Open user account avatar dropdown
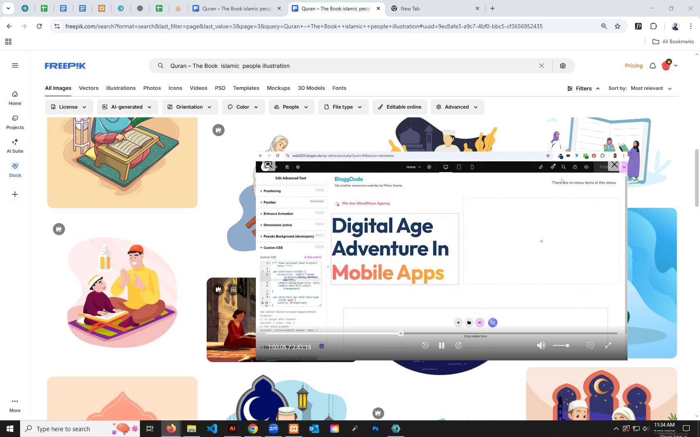 click(x=670, y=65)
